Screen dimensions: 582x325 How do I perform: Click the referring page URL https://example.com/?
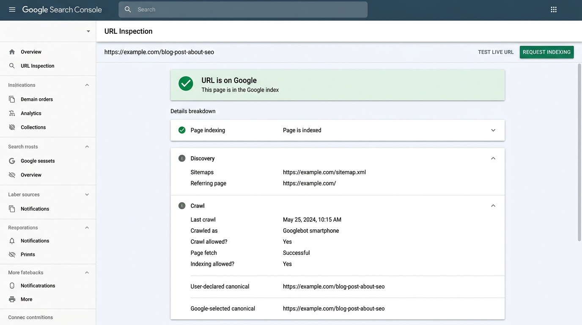[309, 183]
